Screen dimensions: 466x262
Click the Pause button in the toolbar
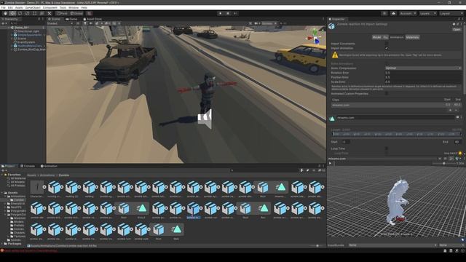(x=228, y=13)
